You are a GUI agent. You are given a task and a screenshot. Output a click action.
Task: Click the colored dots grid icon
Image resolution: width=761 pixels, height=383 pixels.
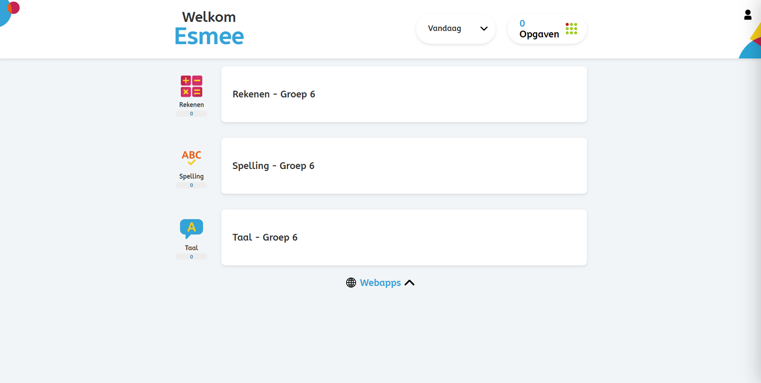coord(571,29)
